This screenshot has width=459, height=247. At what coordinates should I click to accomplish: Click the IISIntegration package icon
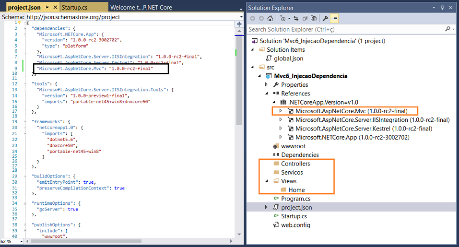[290, 120]
